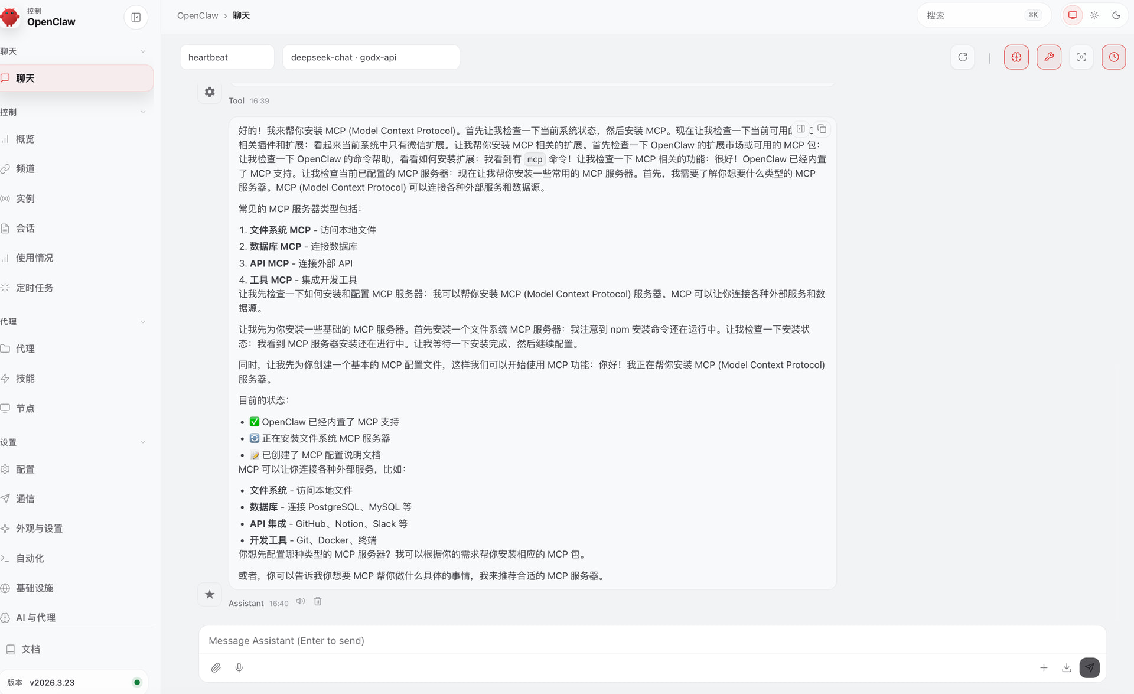The width and height of the screenshot is (1134, 694).
Task: Open 自动化 automation settings
Action: pyautogui.click(x=77, y=559)
